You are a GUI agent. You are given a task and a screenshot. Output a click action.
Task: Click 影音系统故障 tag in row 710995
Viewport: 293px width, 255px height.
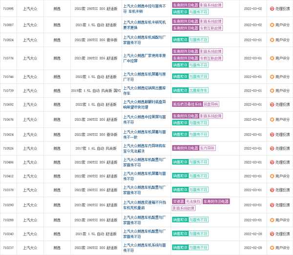211,5
